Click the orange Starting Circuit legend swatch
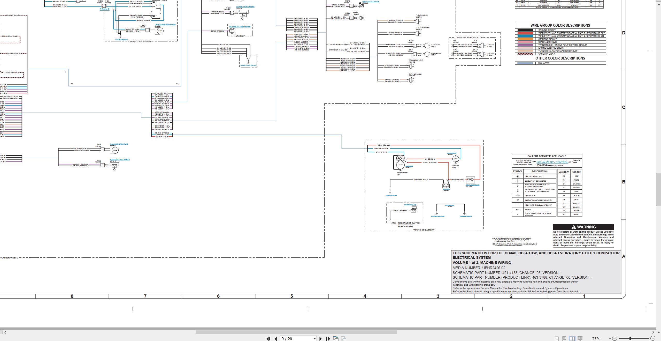 click(525, 39)
